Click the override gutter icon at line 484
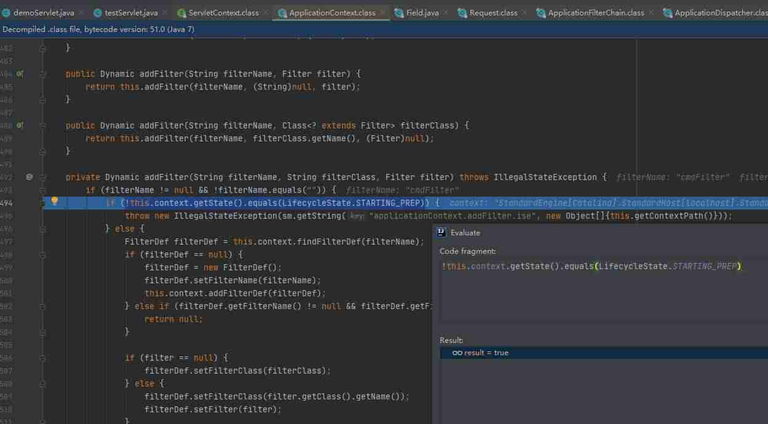The image size is (768, 424). pos(20,74)
